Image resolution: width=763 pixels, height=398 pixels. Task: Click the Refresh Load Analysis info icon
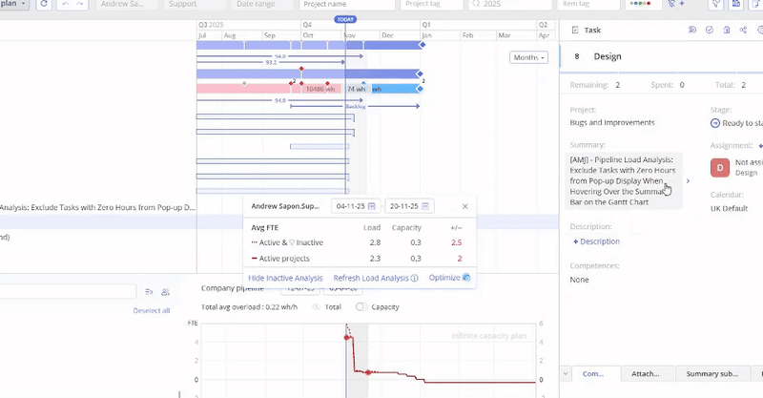414,278
